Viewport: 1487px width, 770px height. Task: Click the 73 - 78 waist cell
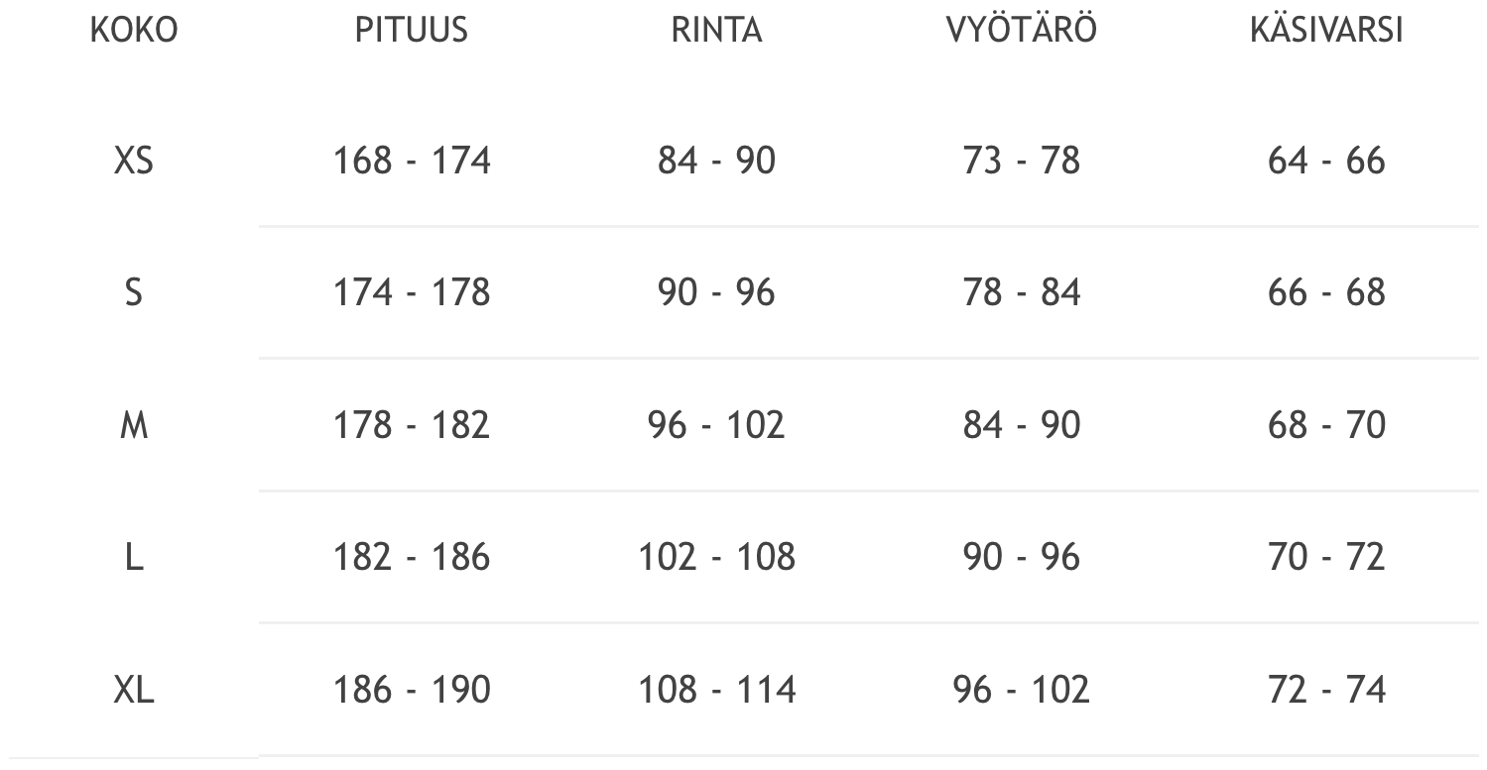(x=1021, y=161)
